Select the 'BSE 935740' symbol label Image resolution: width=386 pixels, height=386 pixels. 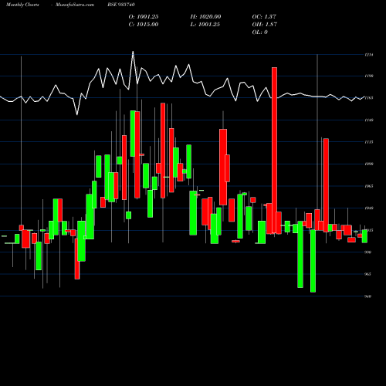(121, 5)
